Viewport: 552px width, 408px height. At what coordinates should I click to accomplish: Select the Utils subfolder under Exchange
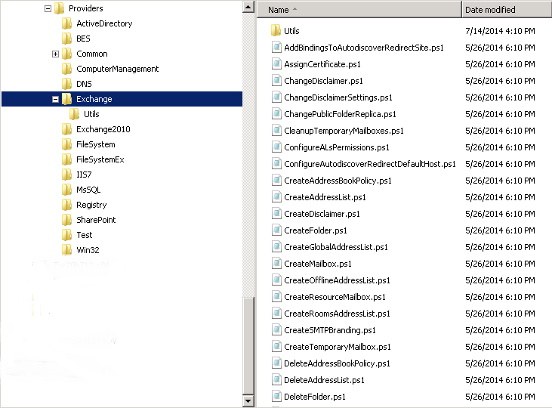[x=91, y=115]
